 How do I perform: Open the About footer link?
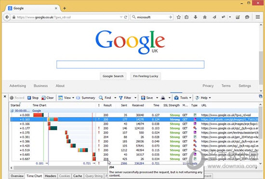pos(60,86)
